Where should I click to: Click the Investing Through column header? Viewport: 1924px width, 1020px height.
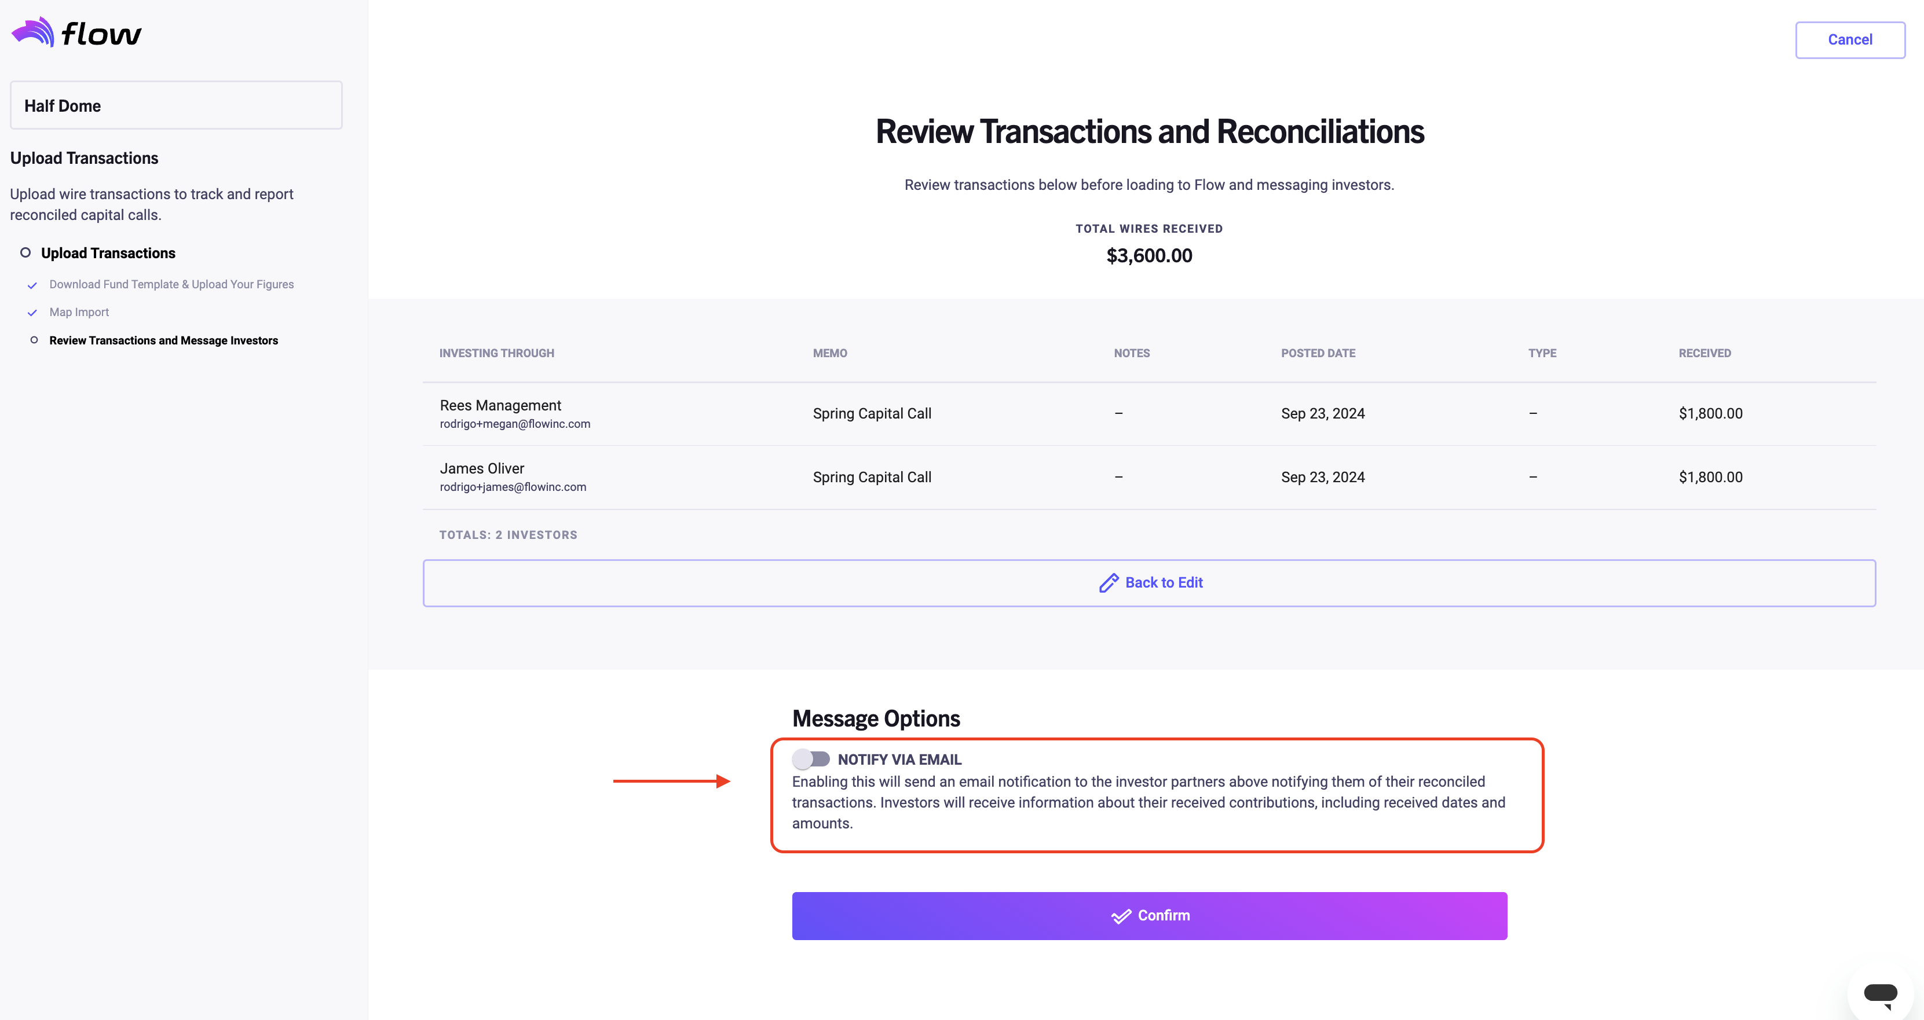(x=497, y=353)
